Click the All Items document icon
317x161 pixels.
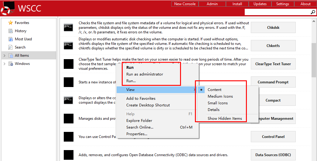click(11, 55)
